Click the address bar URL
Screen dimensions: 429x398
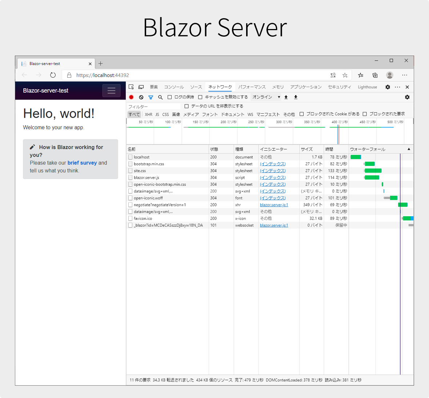(103, 75)
